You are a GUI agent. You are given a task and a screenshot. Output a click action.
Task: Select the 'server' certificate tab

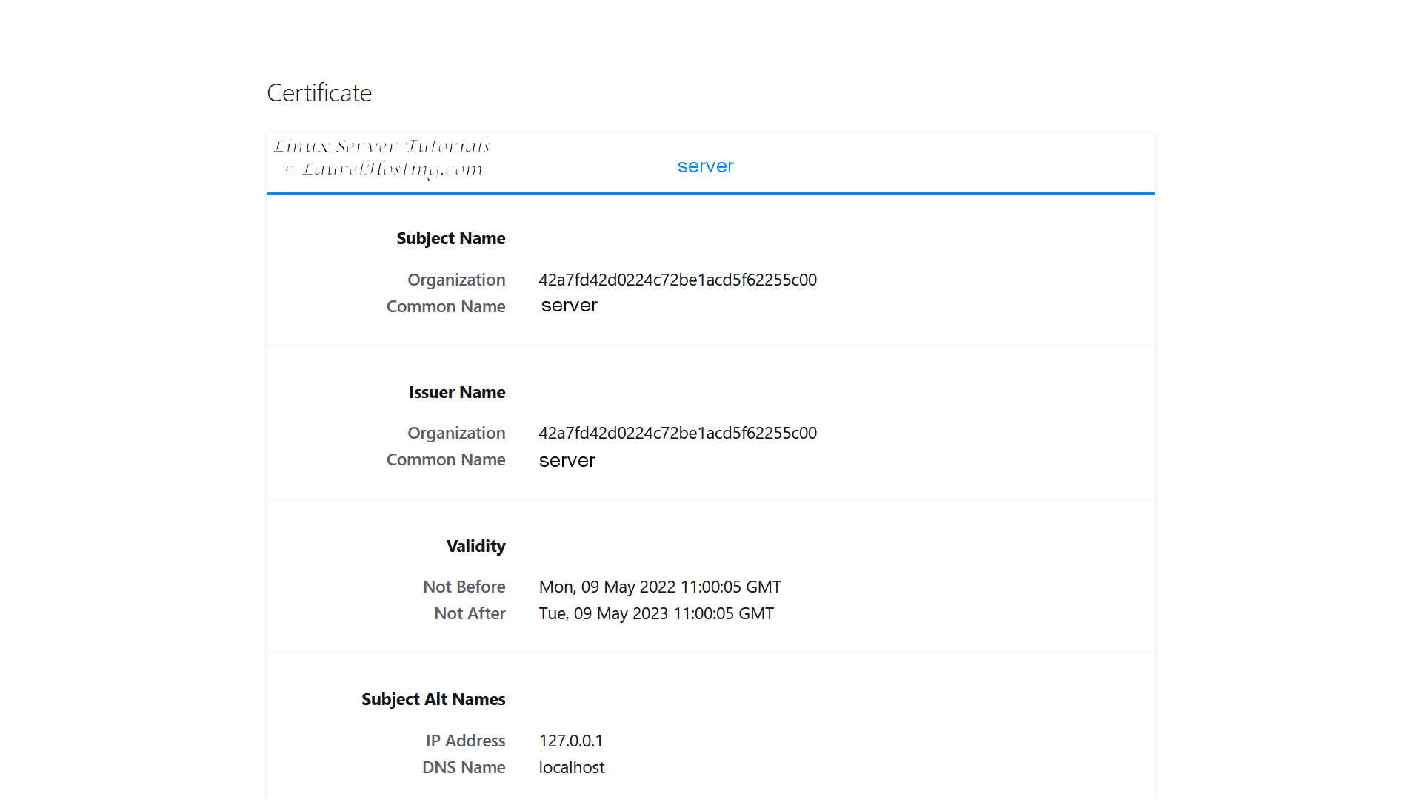(705, 166)
